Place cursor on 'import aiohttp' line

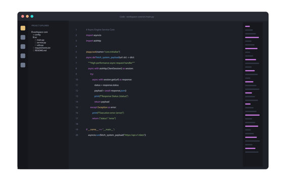pos(93,41)
